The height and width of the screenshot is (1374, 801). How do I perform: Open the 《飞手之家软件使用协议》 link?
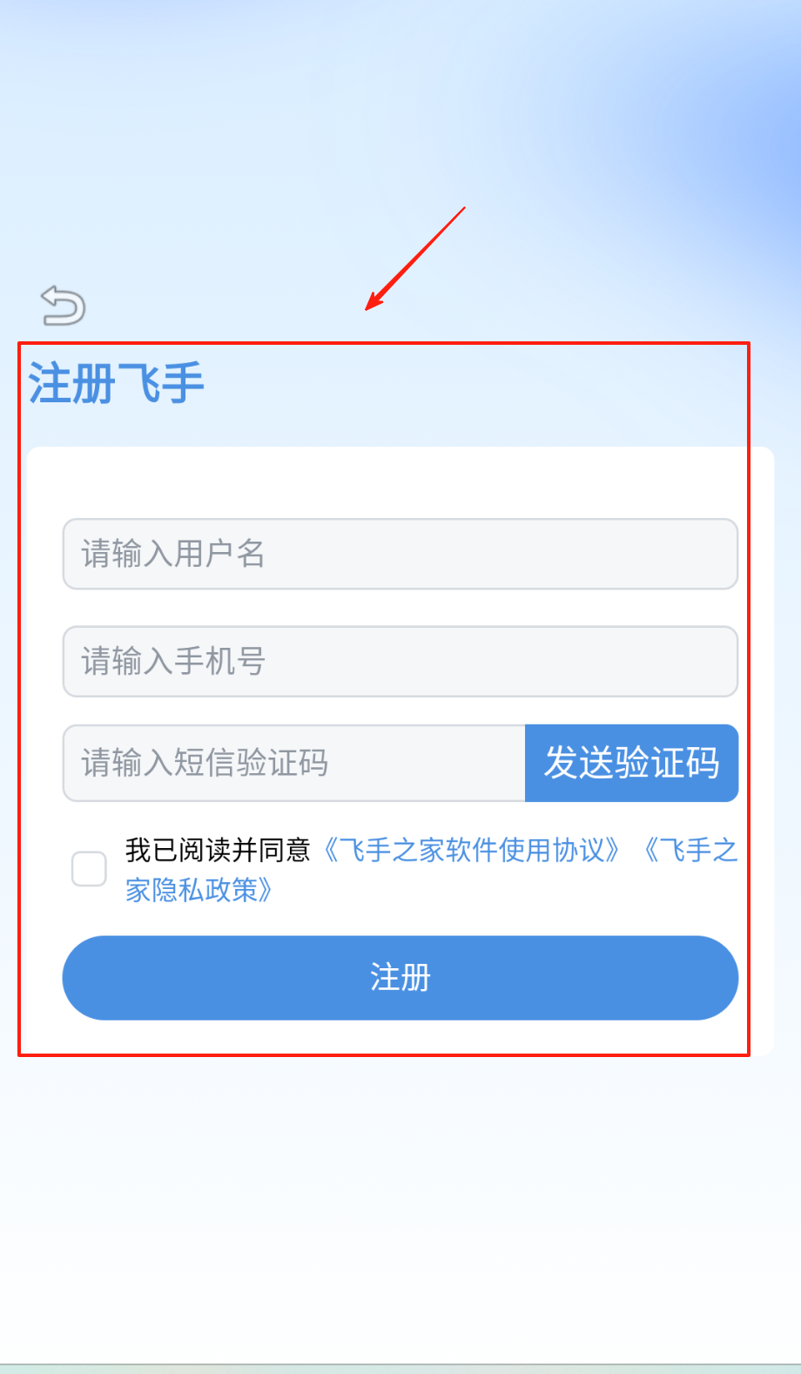click(x=471, y=850)
